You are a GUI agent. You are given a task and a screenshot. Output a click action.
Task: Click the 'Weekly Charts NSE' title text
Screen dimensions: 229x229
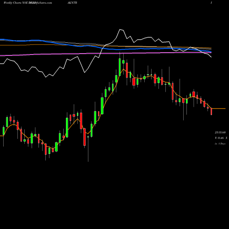click(x=16, y=3)
